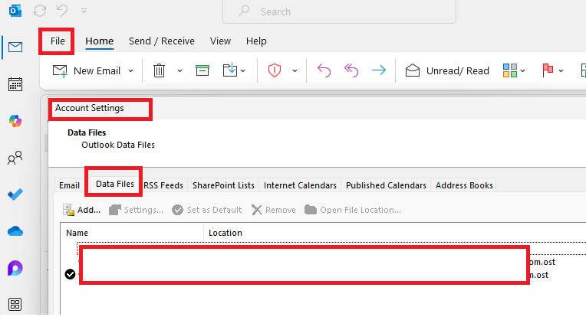The width and height of the screenshot is (586, 317).
Task: Open the Send / Receive tab
Action: coord(161,41)
